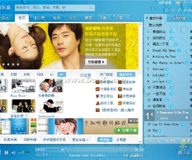The image size is (192, 160).
Task: Select the 酷我游戏 tab
Action: (x=126, y=75)
